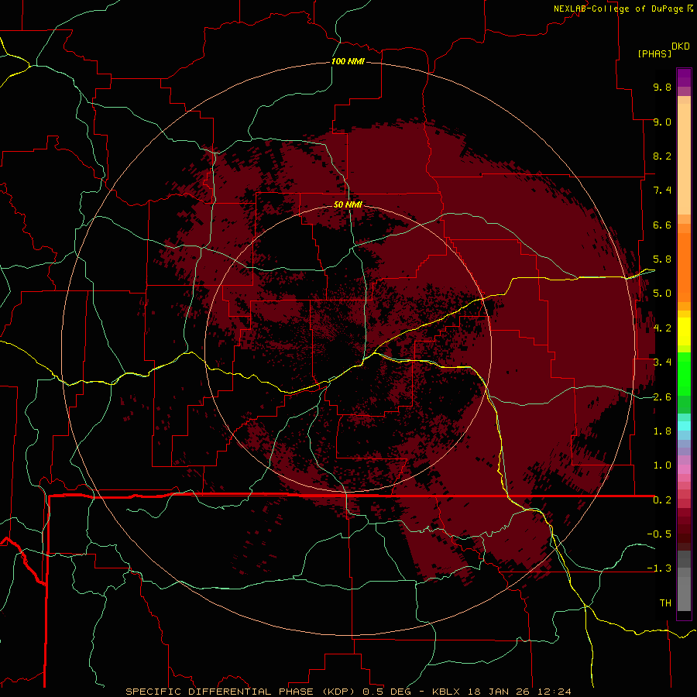Click the 3.4 value on color scale
697x697 pixels.
click(662, 362)
